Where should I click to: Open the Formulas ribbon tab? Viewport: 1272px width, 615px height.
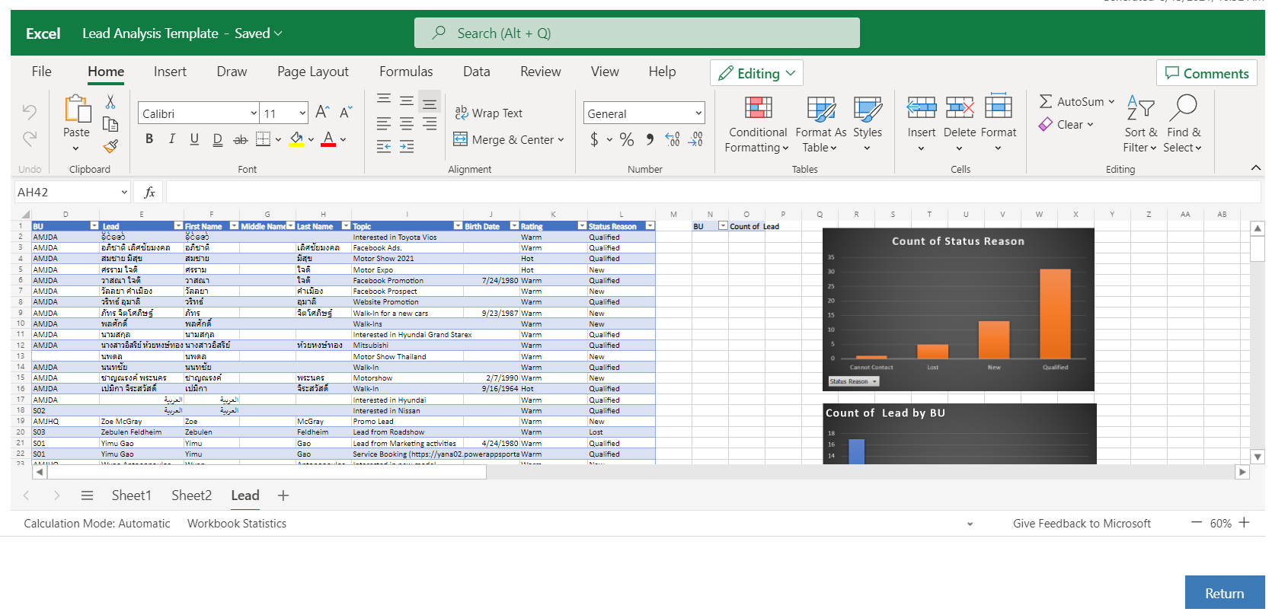(406, 72)
